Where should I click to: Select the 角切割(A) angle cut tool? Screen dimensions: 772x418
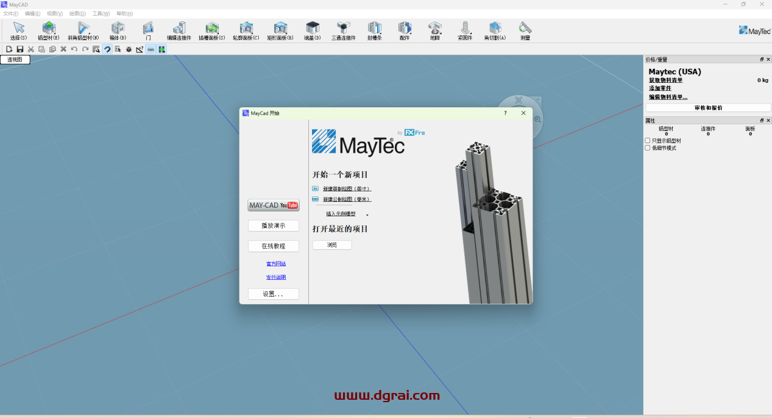click(x=495, y=30)
